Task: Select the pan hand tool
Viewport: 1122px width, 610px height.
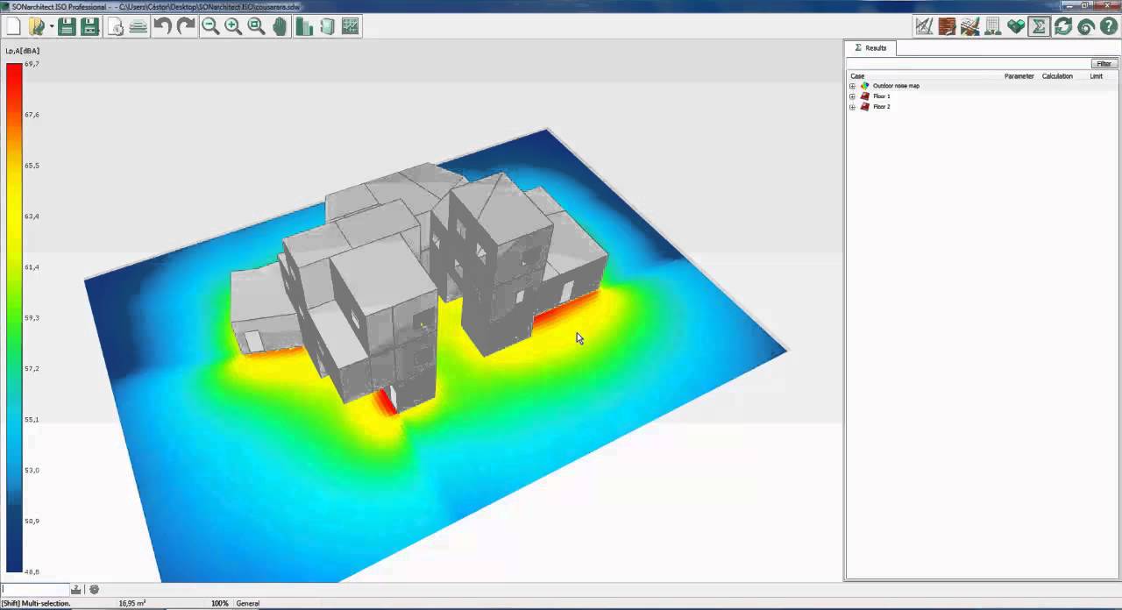Action: pyautogui.click(x=279, y=26)
